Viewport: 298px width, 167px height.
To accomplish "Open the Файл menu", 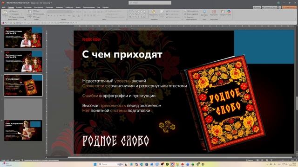I will coord(4,7).
